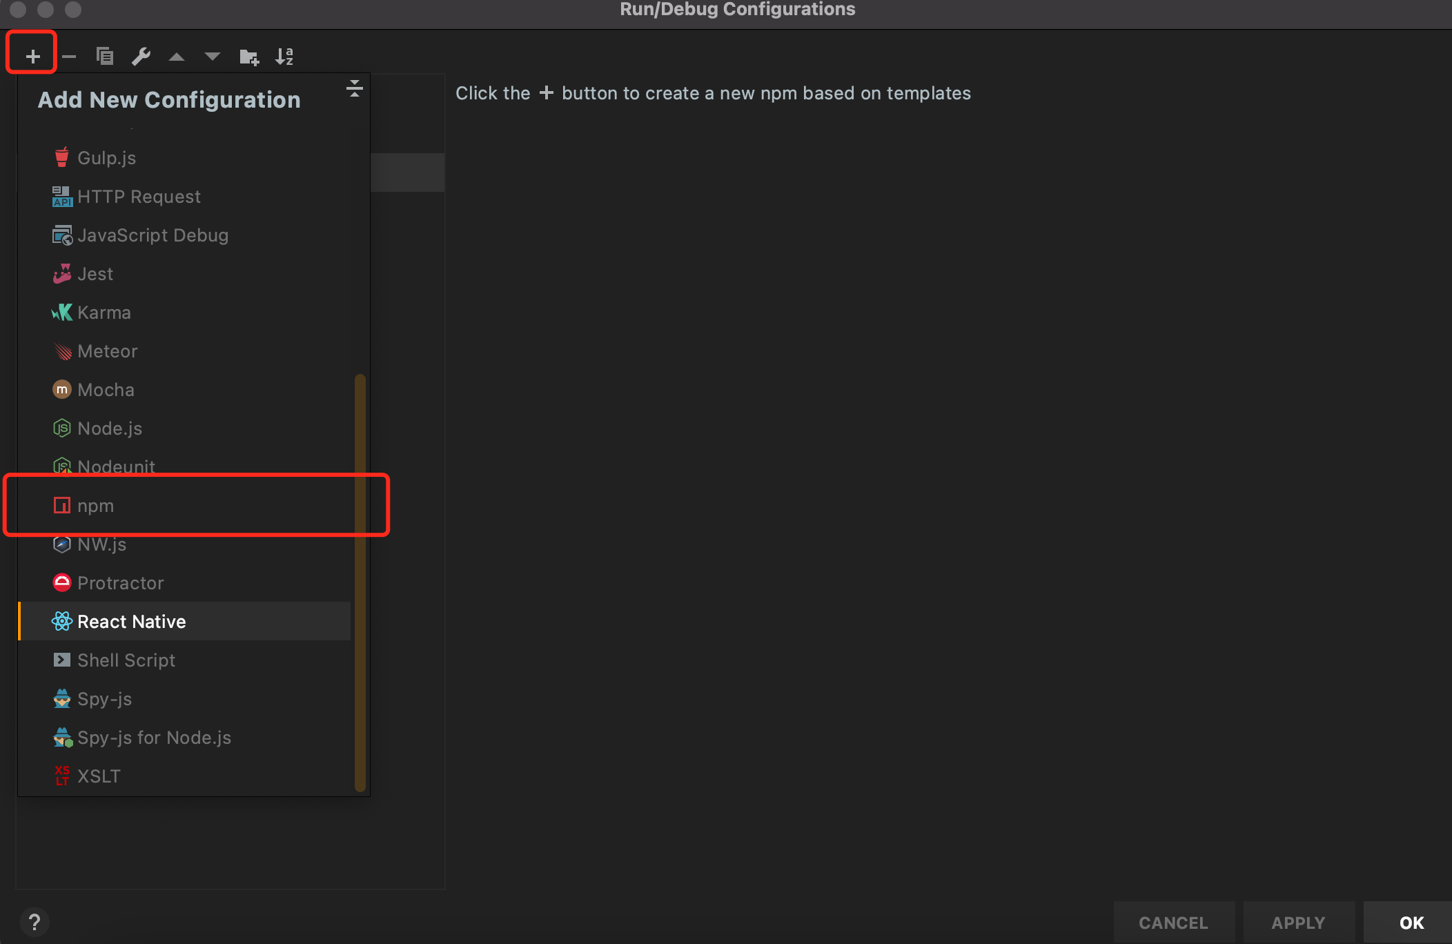Viewport: 1452px width, 944px height.
Task: Click the Apply button
Action: (x=1298, y=922)
